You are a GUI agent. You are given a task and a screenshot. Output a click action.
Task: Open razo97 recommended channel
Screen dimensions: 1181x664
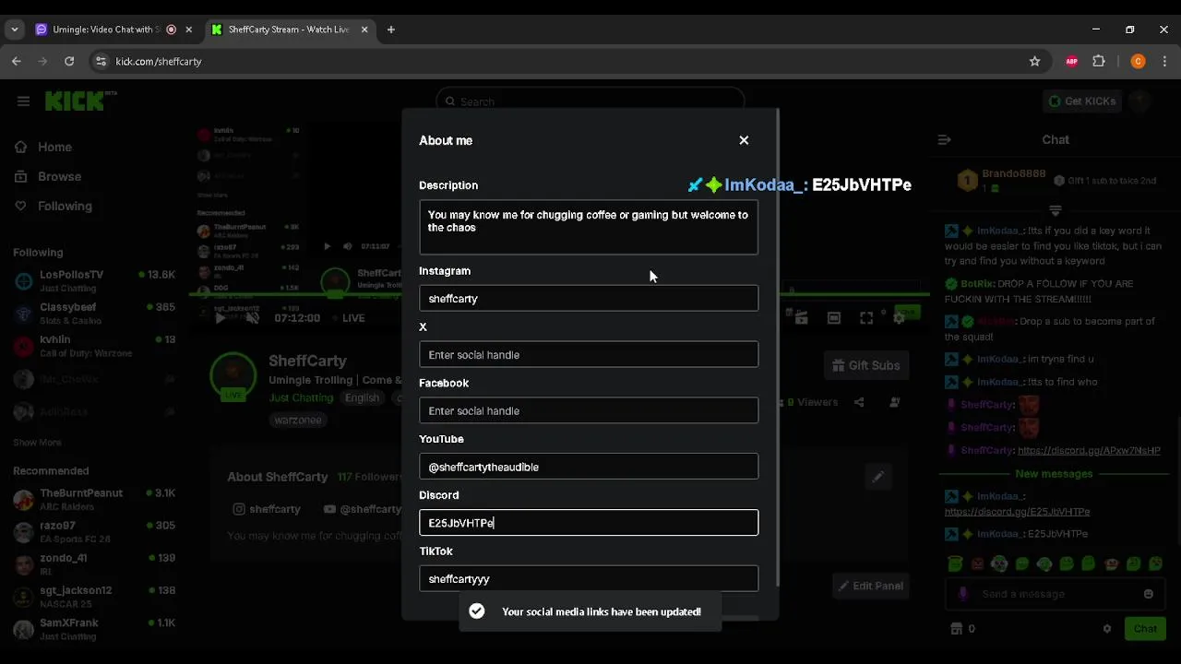click(92, 531)
